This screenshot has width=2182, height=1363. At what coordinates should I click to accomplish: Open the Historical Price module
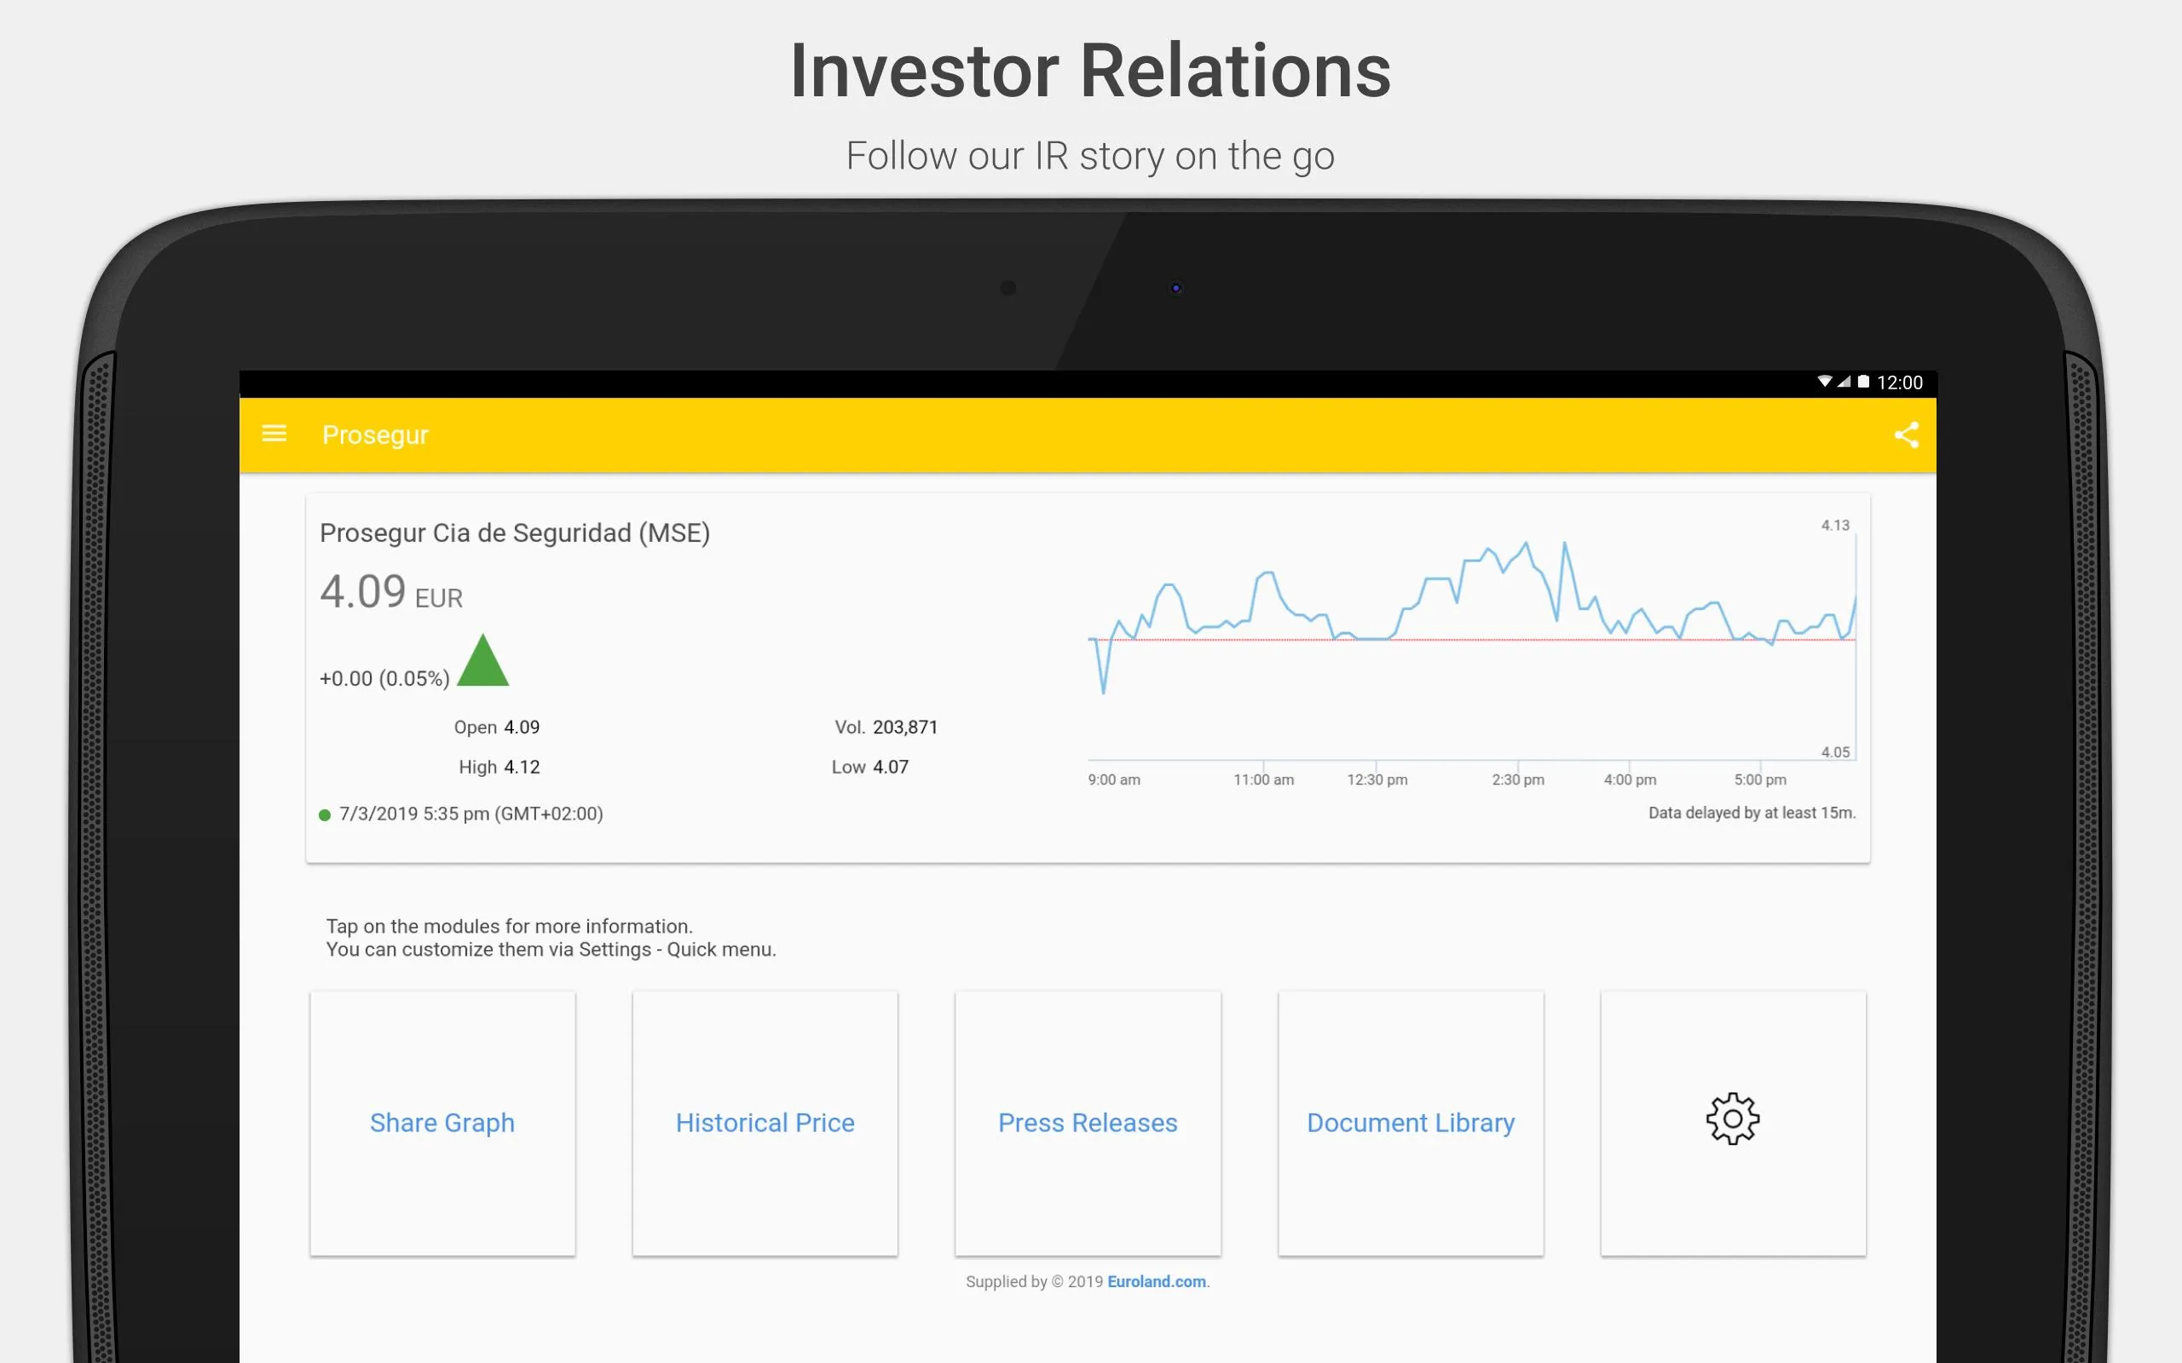765,1122
